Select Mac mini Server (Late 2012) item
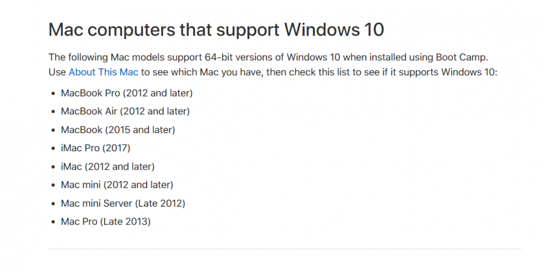 tap(123, 203)
